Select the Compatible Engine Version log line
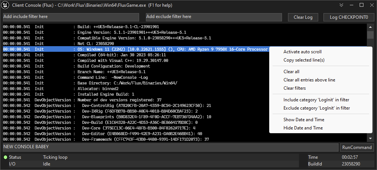Image resolution: width=377 pixels, height=170 pixels. (185, 38)
